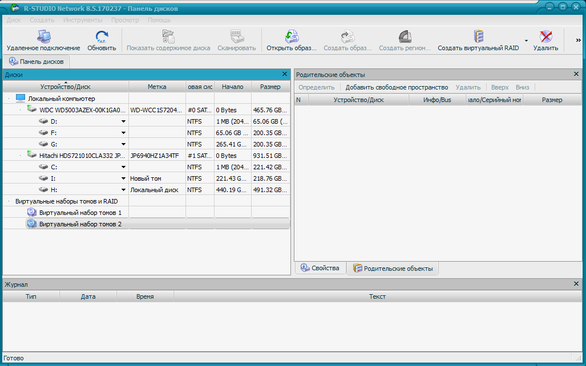Open the dropdown arrow for drive D:
This screenshot has height=366, width=586.
123,121
